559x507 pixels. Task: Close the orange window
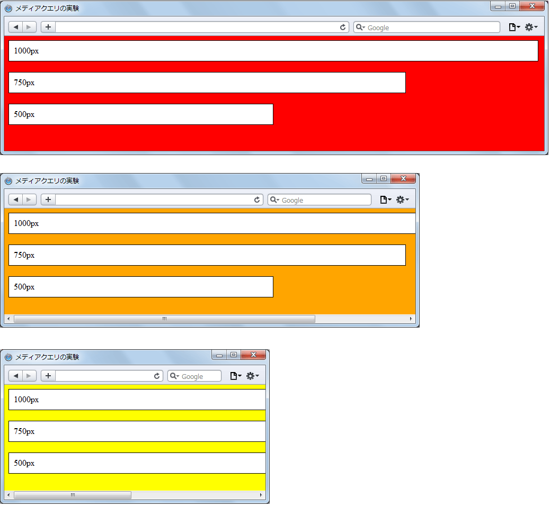pyautogui.click(x=403, y=179)
